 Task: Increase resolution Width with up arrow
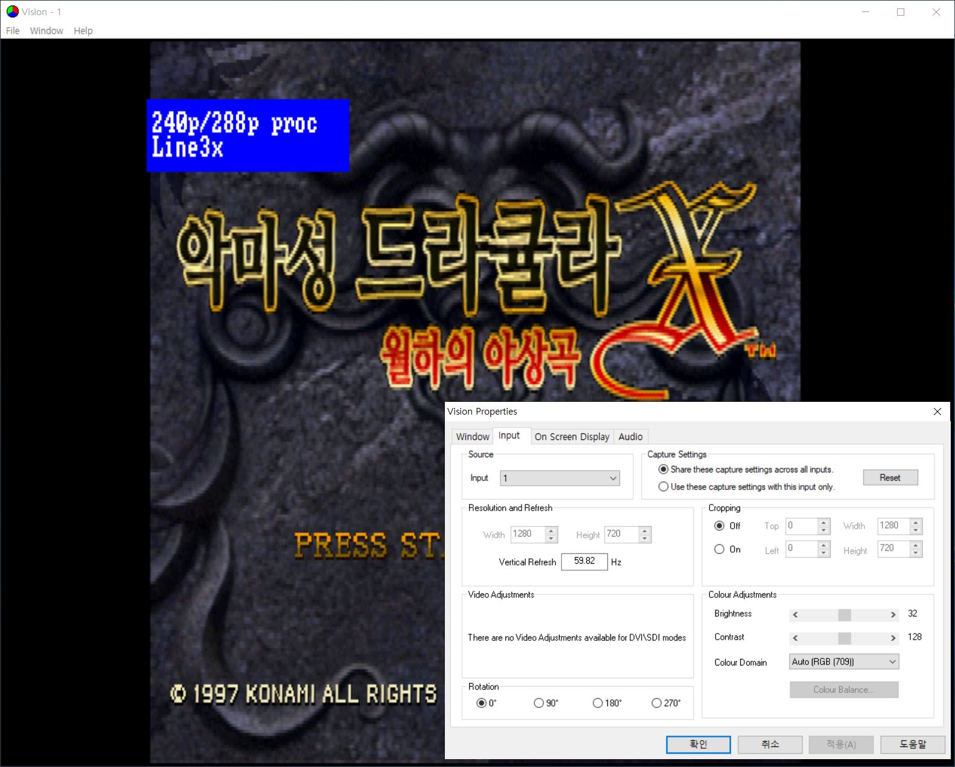551,530
